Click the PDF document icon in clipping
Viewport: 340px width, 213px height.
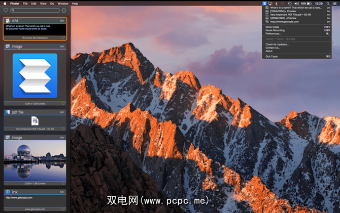click(35, 121)
